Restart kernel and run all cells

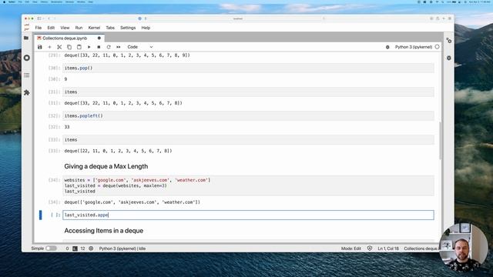coord(119,47)
